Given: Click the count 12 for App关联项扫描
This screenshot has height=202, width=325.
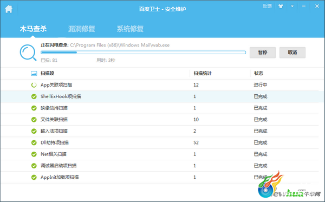Looking at the screenshot, I should pyautogui.click(x=196, y=85).
